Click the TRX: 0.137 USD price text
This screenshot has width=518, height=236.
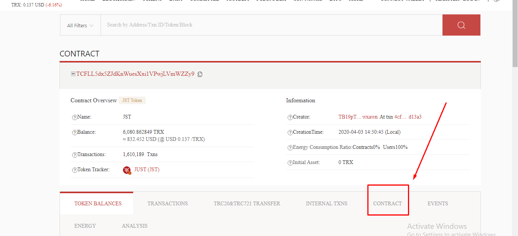(28, 5)
